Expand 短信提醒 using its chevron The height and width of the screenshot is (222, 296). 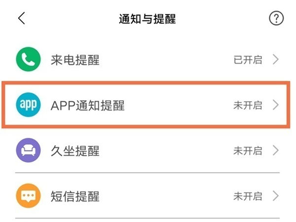coord(276,196)
